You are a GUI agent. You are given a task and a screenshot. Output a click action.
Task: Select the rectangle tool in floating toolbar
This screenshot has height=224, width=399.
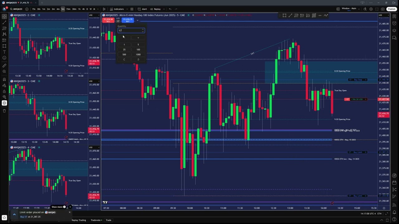tap(284, 16)
